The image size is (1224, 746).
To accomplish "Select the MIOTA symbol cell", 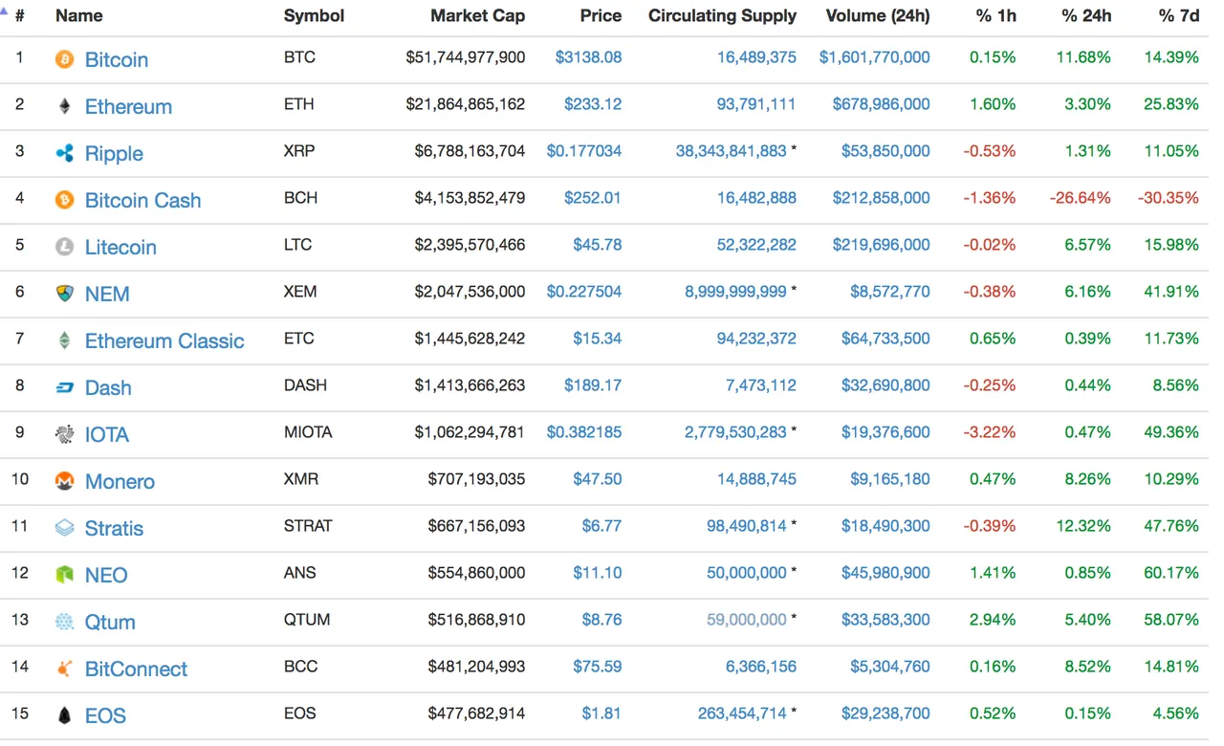I will pyautogui.click(x=308, y=432).
